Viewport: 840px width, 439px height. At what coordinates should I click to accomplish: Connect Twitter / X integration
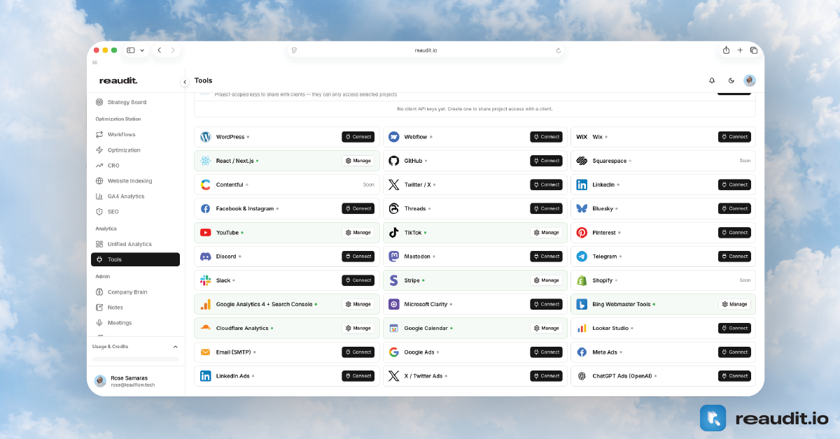click(x=546, y=185)
